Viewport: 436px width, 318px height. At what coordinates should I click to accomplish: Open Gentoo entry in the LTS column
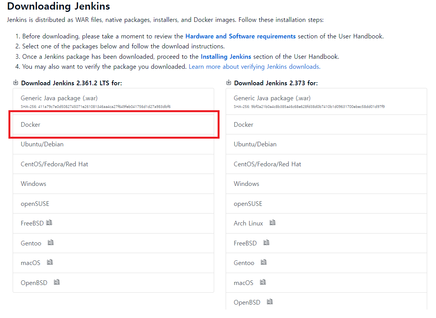point(114,243)
